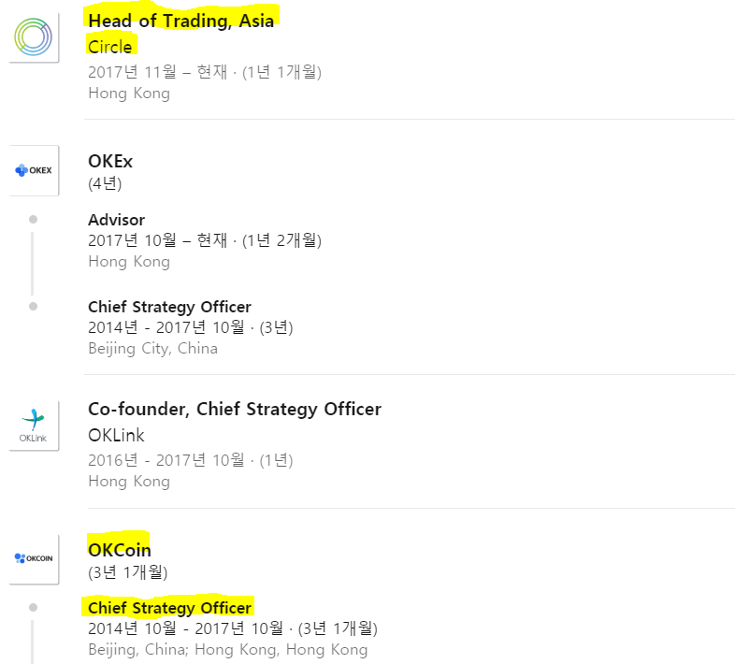Open the OKCoin company logo
This screenshot has height=664, width=735.
34,559
